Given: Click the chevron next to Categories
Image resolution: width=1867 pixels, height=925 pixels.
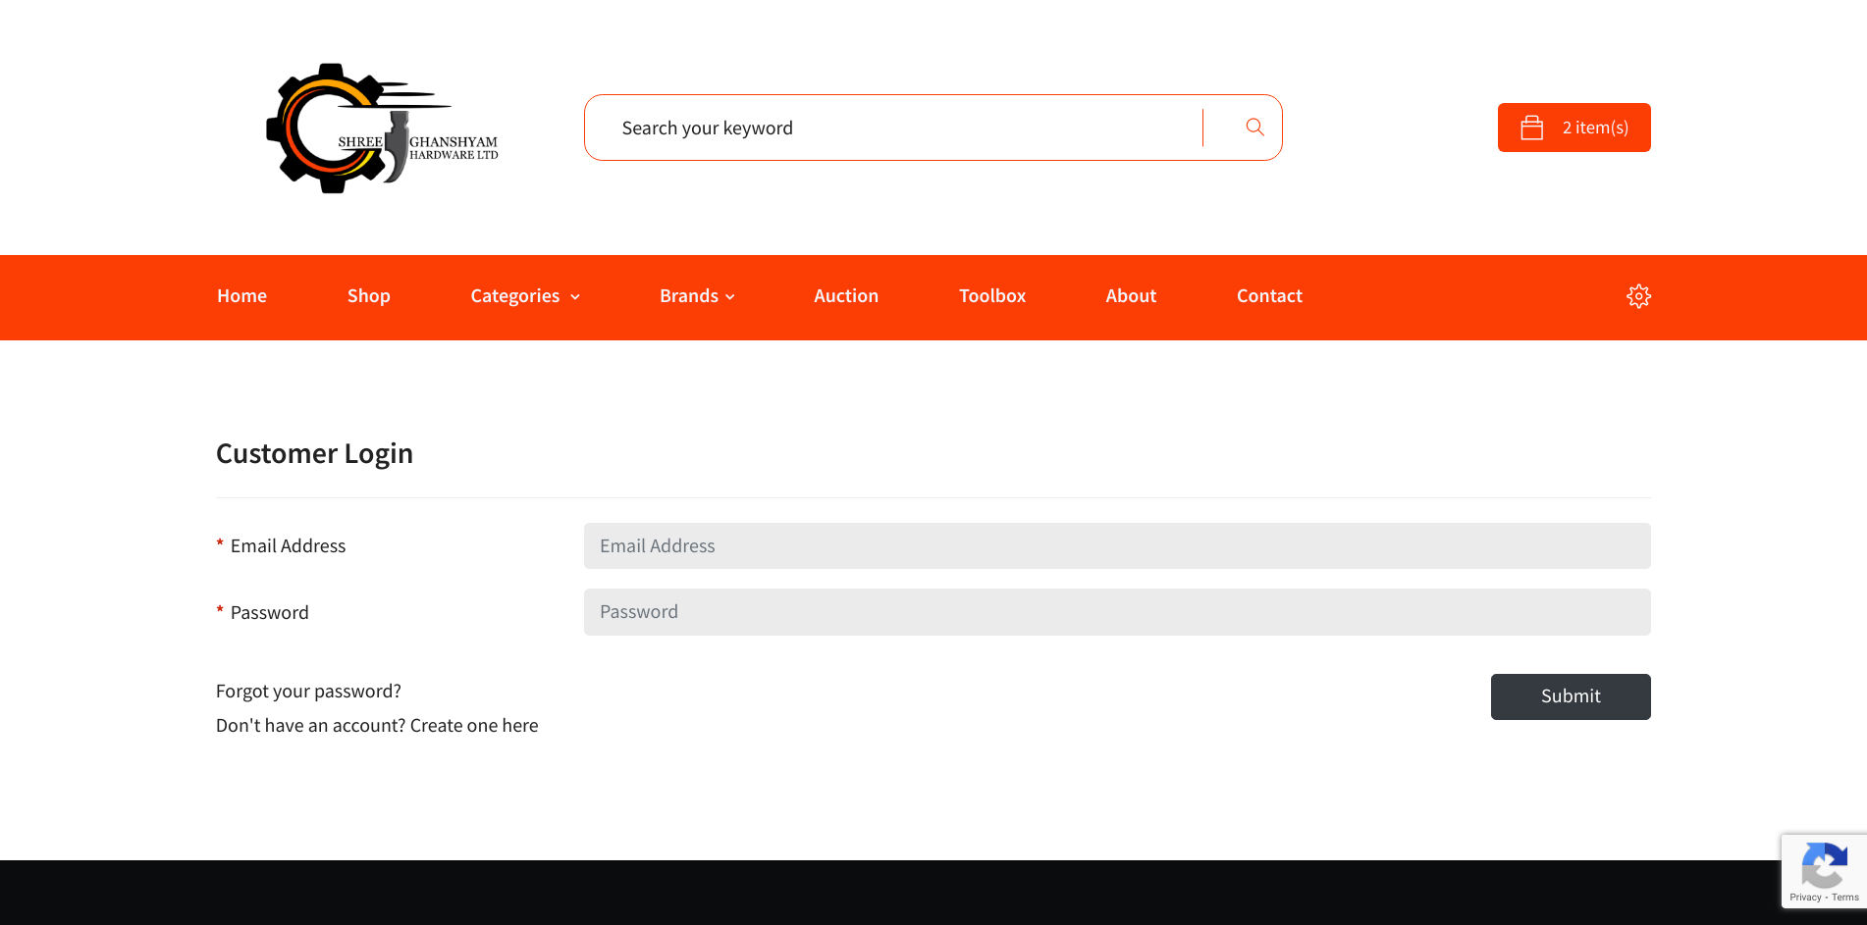Looking at the screenshot, I should [x=575, y=296].
